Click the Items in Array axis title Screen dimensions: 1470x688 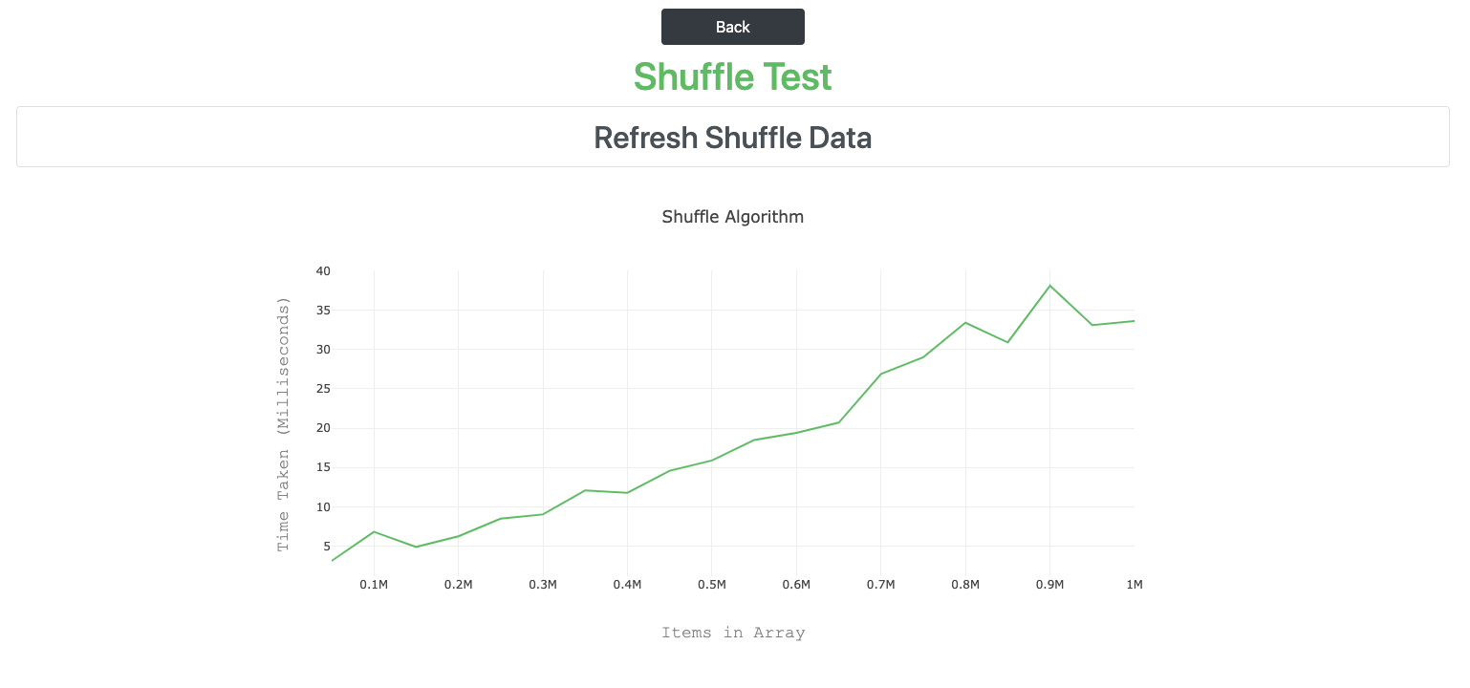point(732,633)
